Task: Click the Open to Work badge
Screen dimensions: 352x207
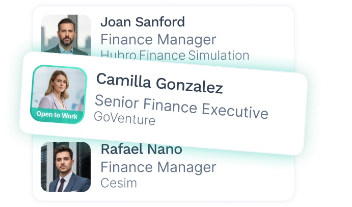Action: pyautogui.click(x=57, y=116)
